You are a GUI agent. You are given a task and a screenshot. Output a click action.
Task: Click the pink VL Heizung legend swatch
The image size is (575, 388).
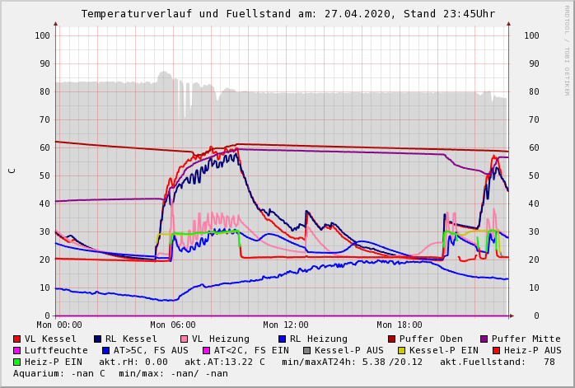185,339
